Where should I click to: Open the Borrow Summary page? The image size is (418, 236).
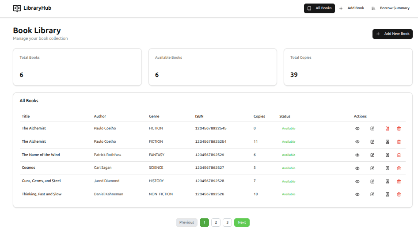(390, 8)
